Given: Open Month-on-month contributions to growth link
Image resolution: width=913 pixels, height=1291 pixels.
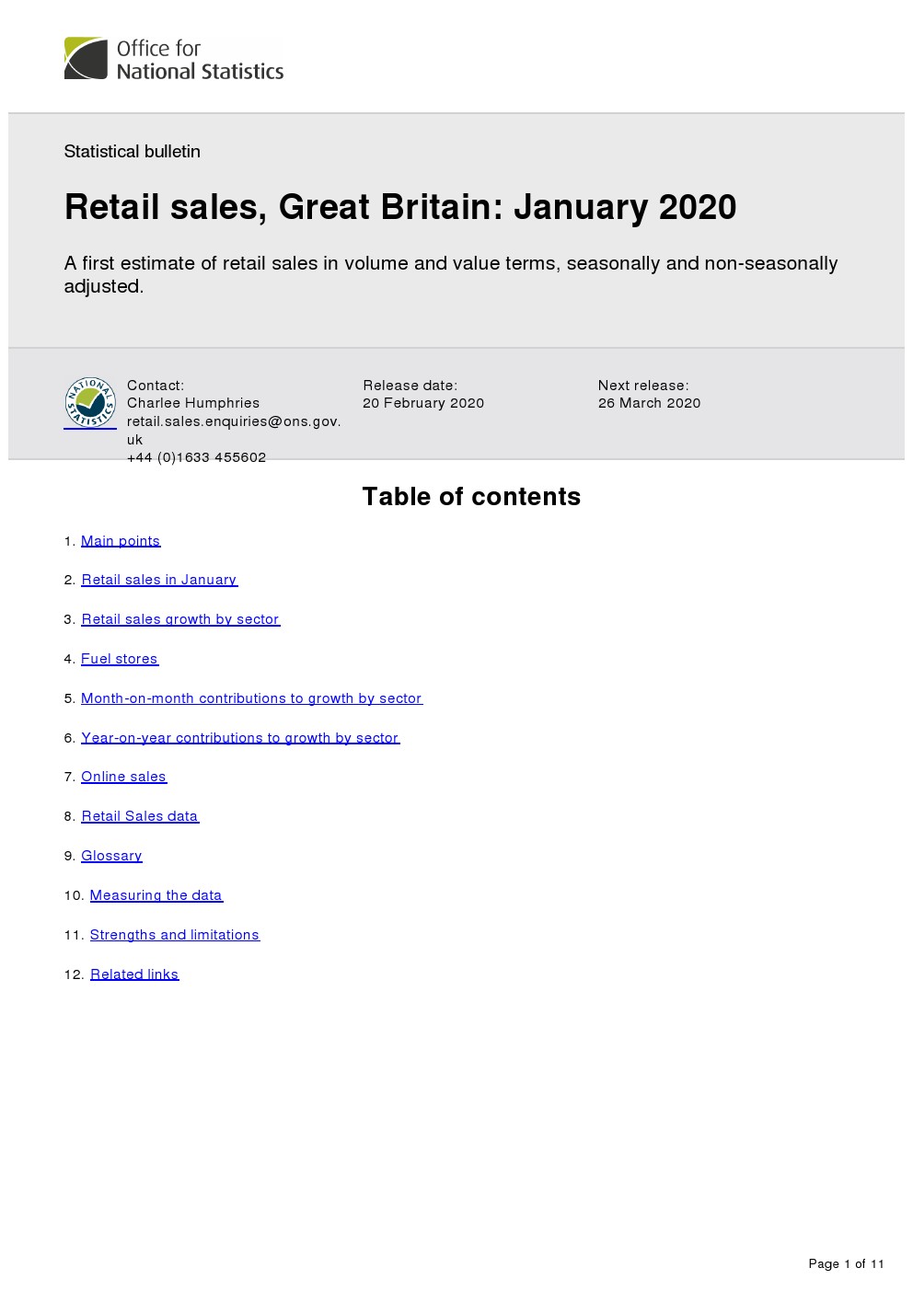Looking at the screenshot, I should 251,698.
